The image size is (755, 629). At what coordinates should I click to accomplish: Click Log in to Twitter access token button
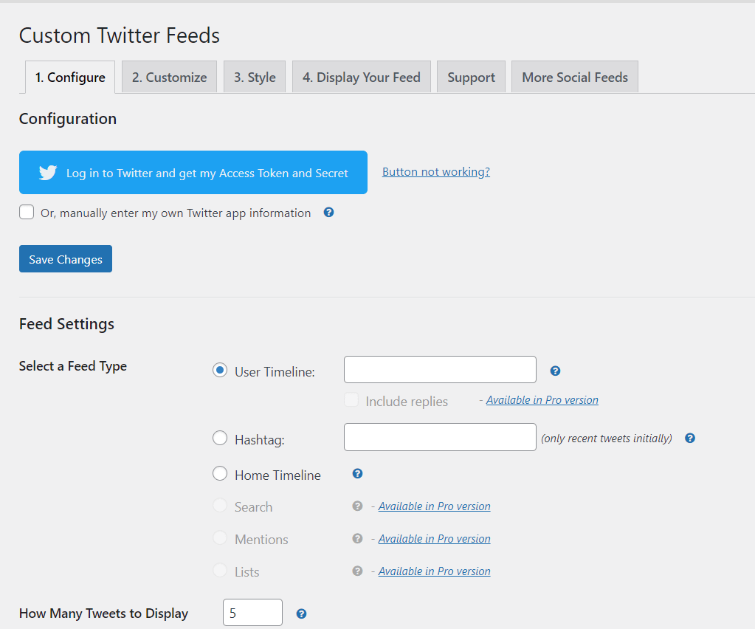[193, 173]
